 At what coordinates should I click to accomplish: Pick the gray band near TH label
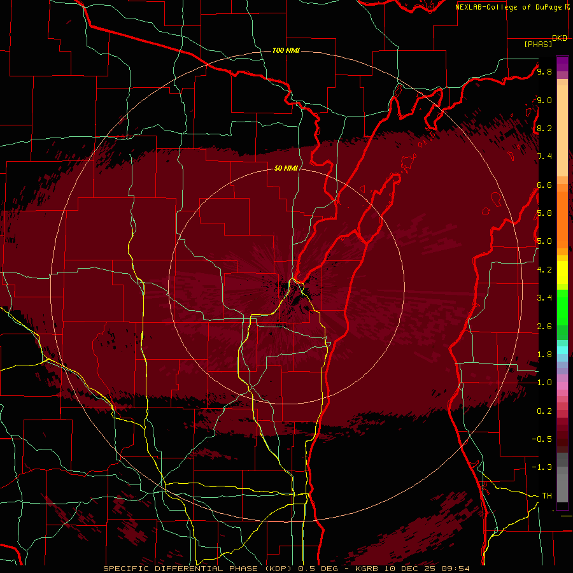point(562,488)
